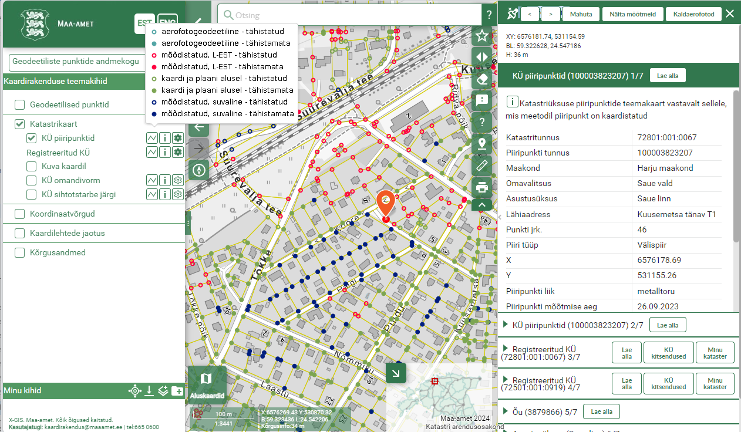Open search help next to the Otsing field
This screenshot has height=432, width=741.
[x=489, y=15]
